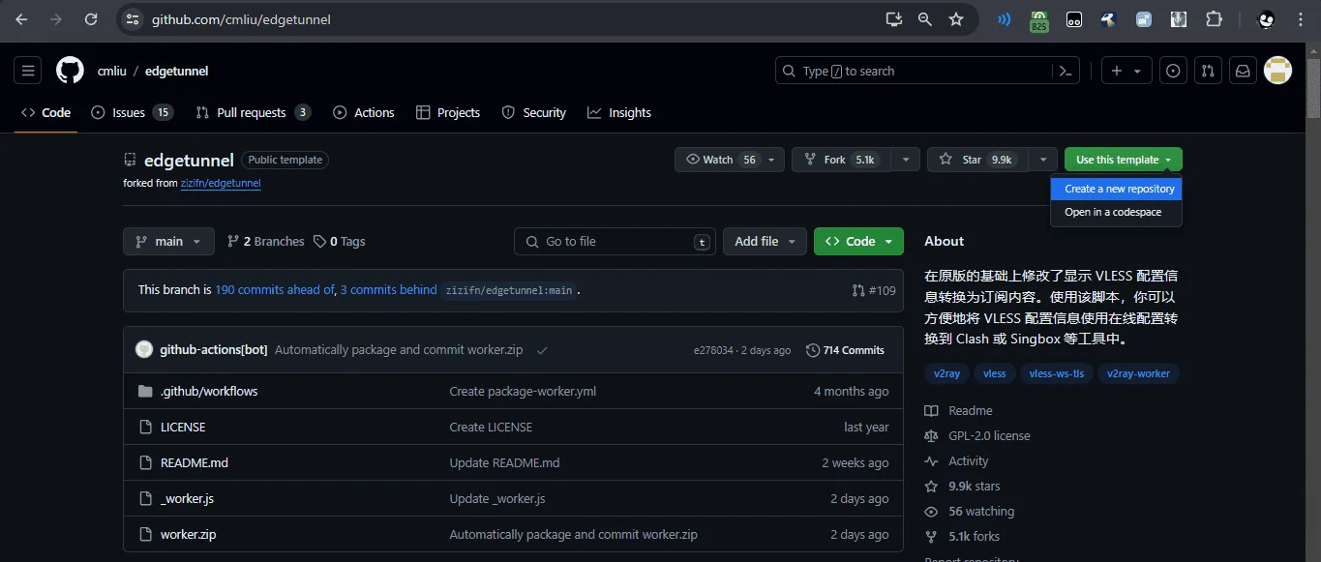Select Open in a codespace option

tap(1117, 212)
